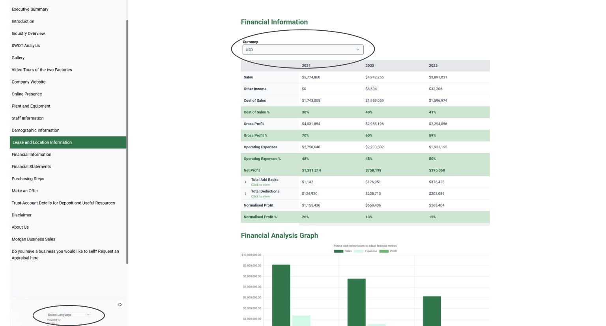Viewport: 606px width, 326px height.
Task: Go to SWOT Analysis section
Action: 26,45
